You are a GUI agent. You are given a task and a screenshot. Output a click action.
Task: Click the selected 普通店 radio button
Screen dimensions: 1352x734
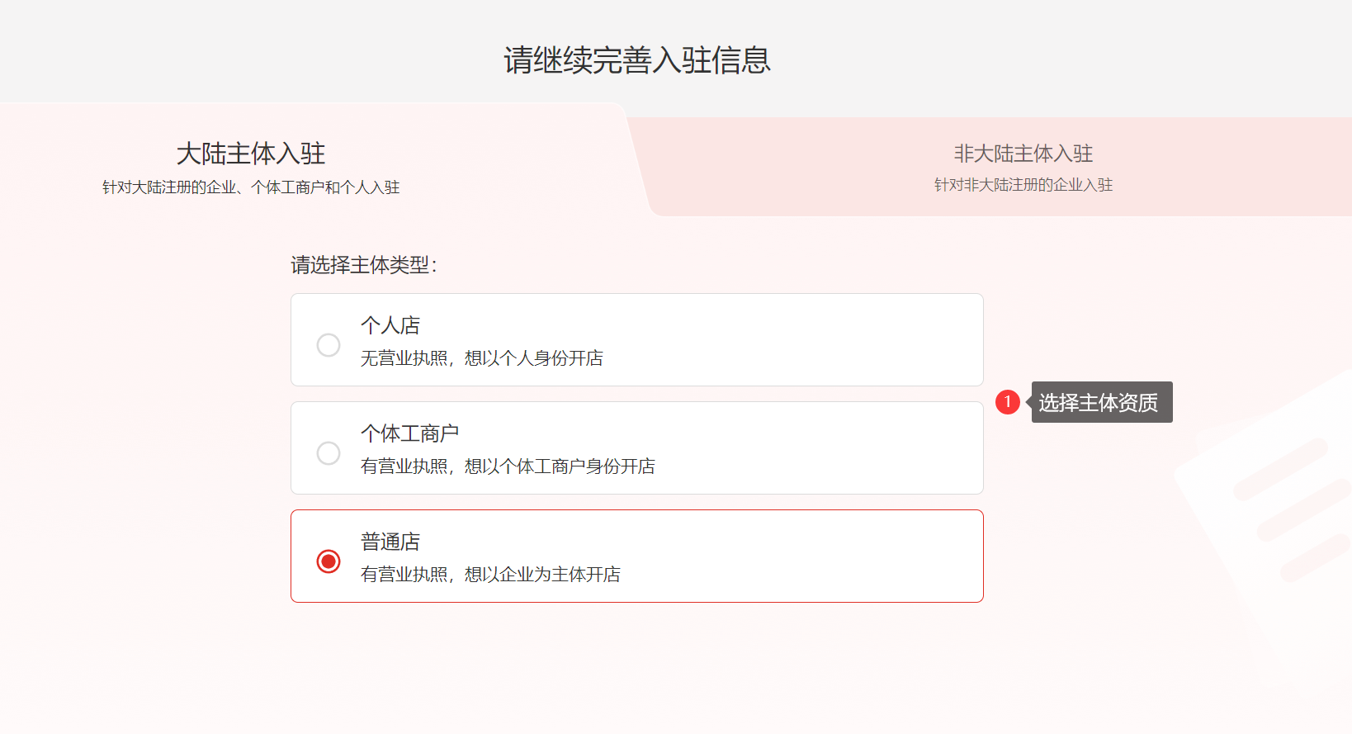[x=329, y=561]
